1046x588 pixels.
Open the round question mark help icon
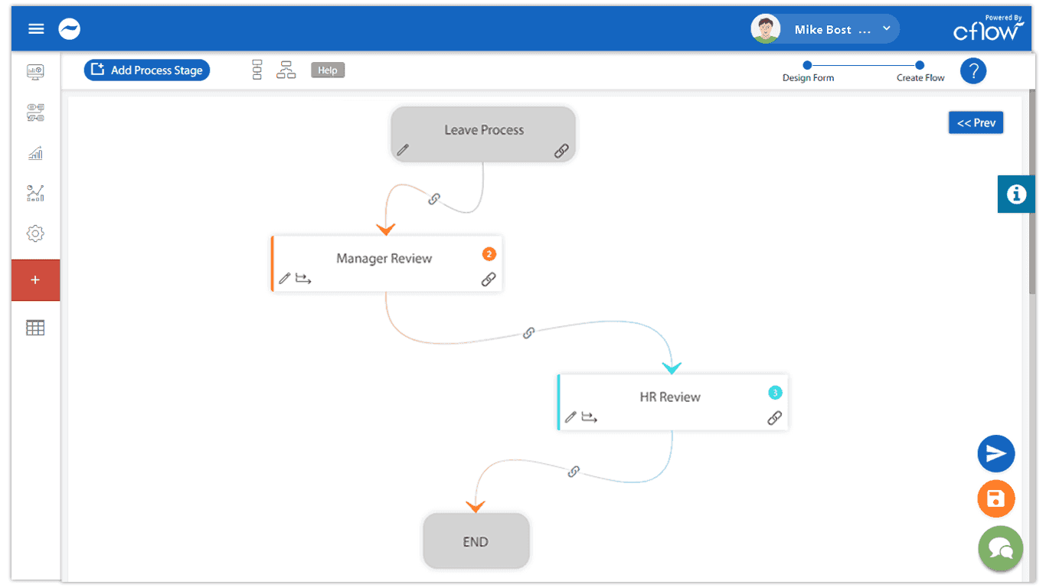point(973,70)
